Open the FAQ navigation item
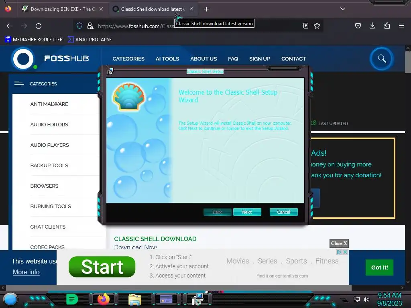Screen dimensions: 411x308 (233, 59)
